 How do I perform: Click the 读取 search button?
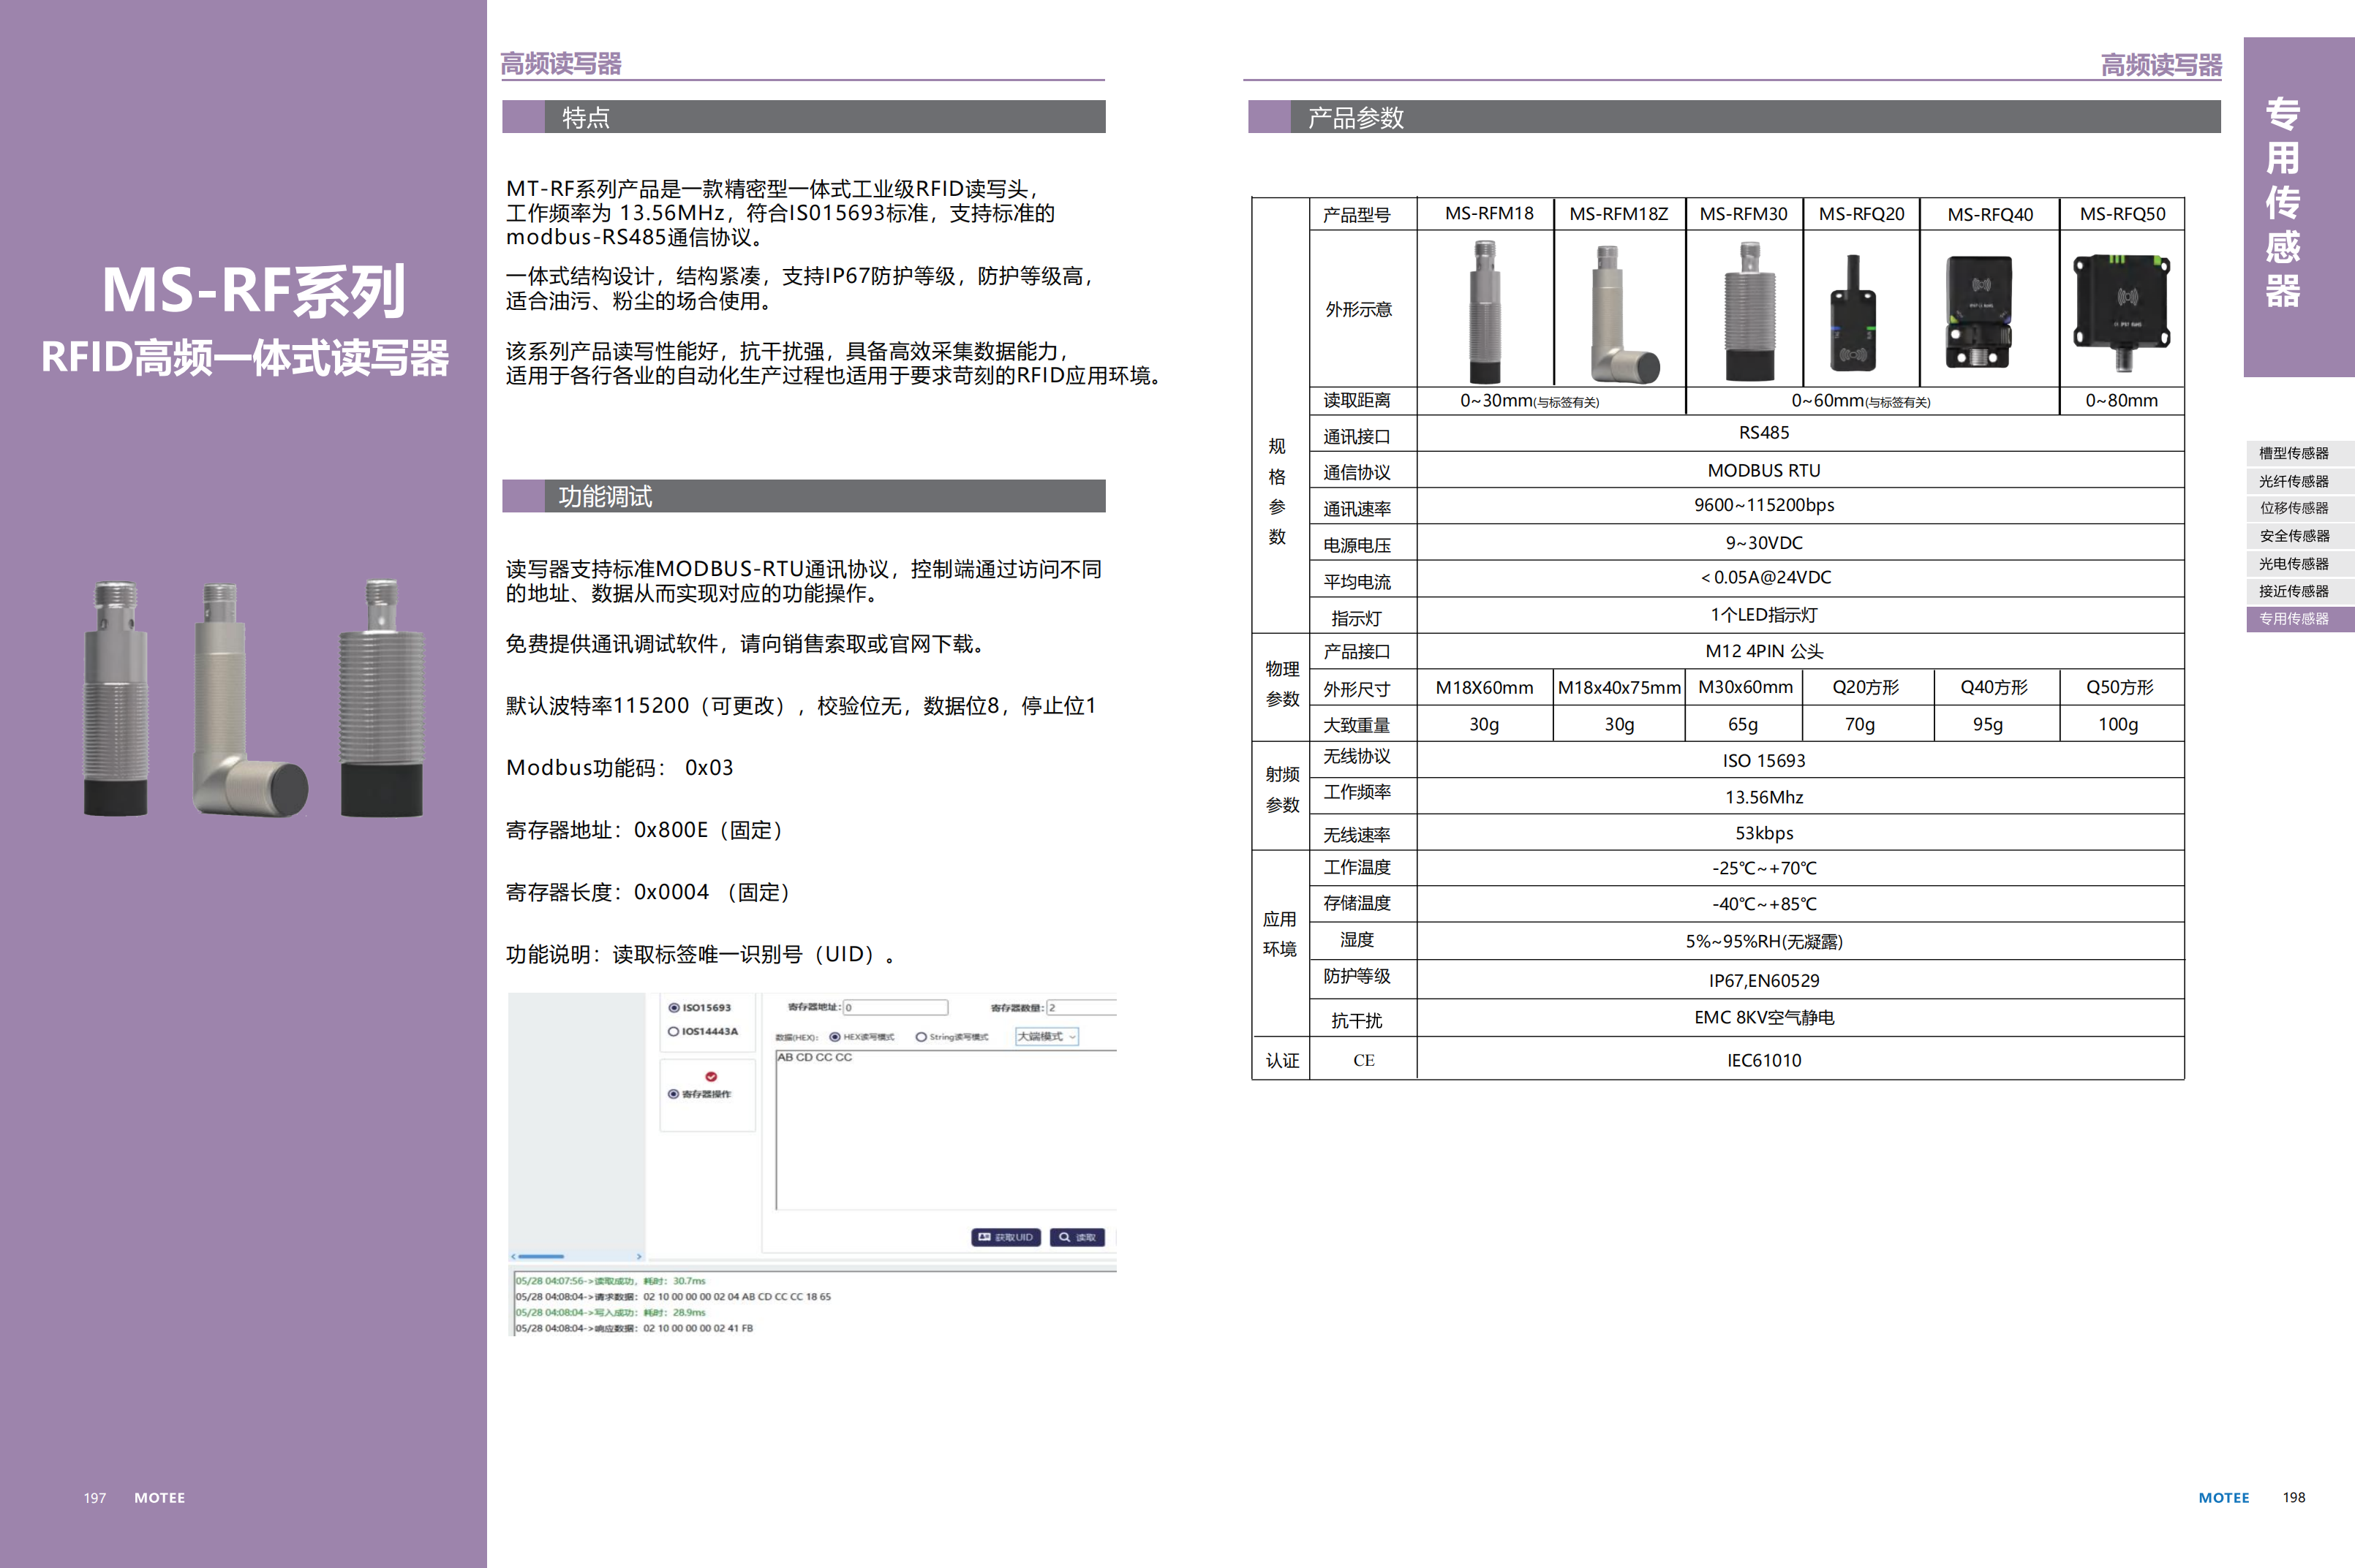[1077, 1238]
